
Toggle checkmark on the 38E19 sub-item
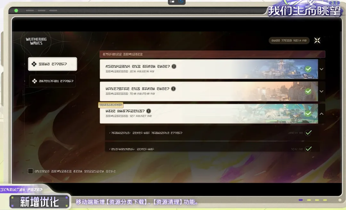pyautogui.click(x=308, y=133)
